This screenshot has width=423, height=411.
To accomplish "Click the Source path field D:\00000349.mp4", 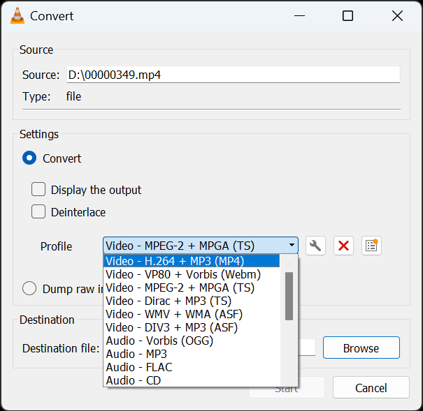I will 234,75.
